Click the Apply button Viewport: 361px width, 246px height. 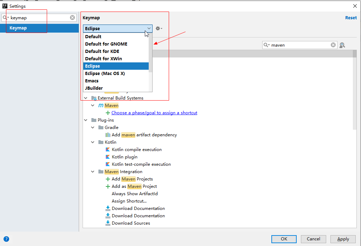tap(343, 239)
